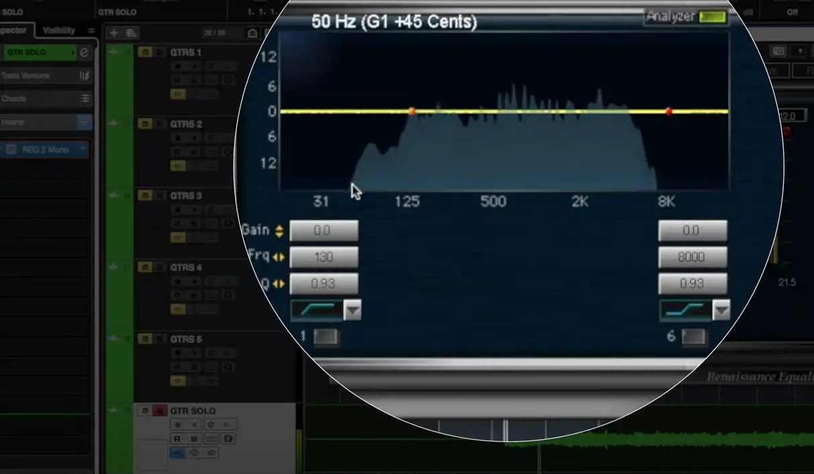Open the right band filter shape dropdown
Viewport: 814px width, 474px height.
click(x=721, y=310)
